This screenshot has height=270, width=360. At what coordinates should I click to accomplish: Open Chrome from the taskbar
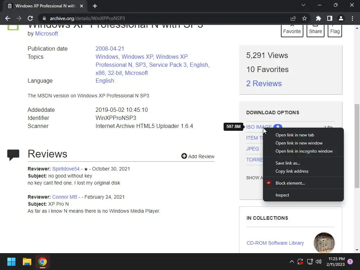pyautogui.click(x=43, y=262)
